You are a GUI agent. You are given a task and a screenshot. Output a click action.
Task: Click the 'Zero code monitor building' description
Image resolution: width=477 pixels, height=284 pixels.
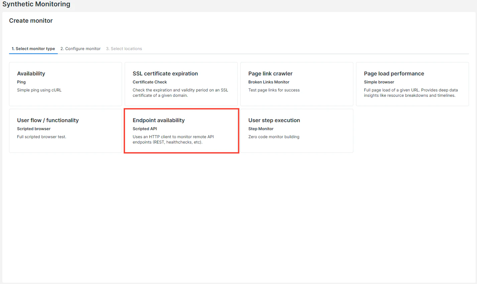tap(274, 137)
